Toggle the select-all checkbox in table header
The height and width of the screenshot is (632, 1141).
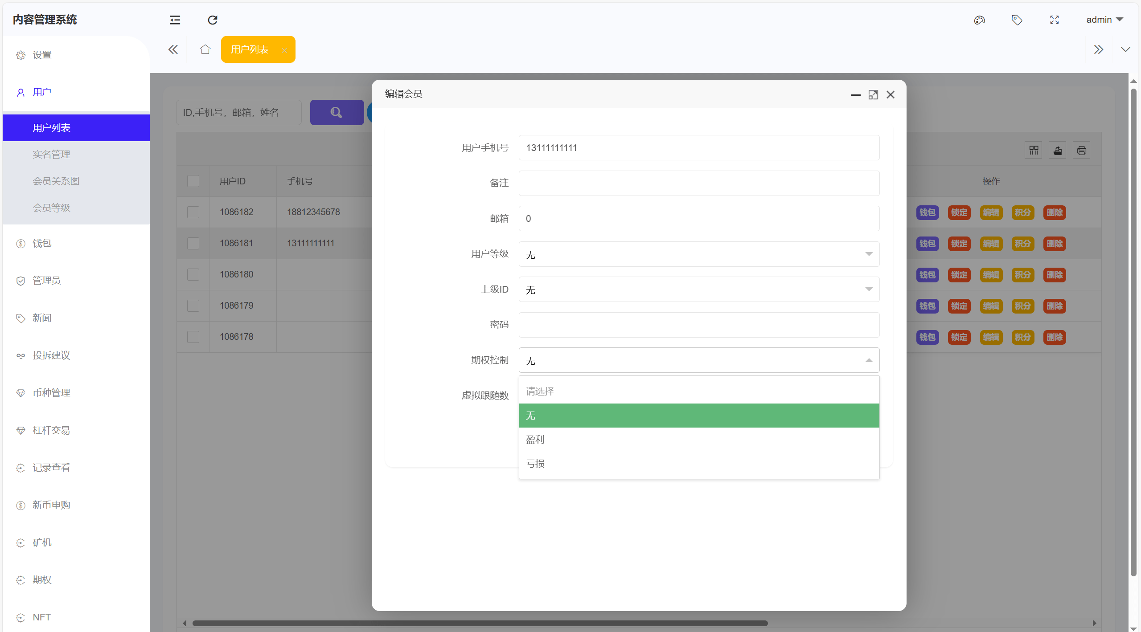coord(193,181)
